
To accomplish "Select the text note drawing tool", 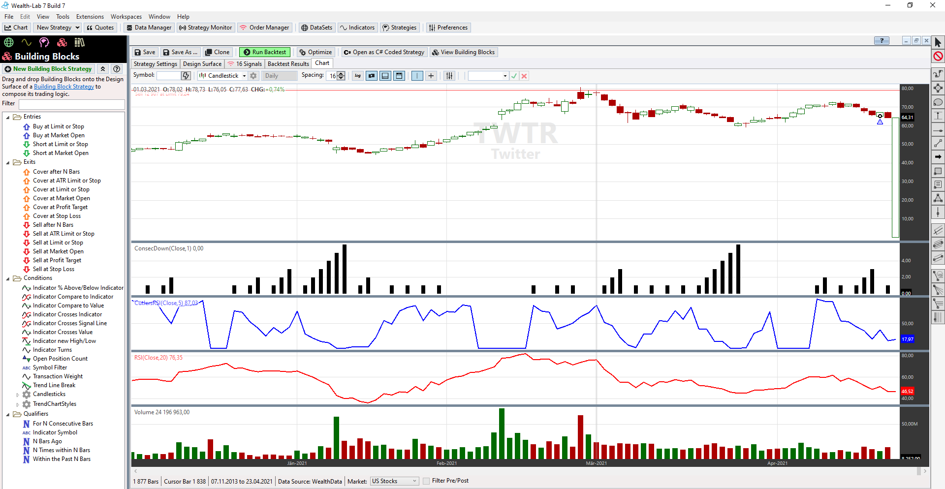I will coord(938,184).
